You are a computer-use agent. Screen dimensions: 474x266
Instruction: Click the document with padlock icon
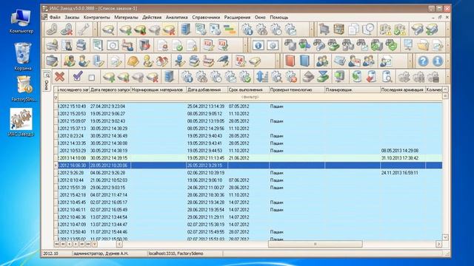point(192,45)
